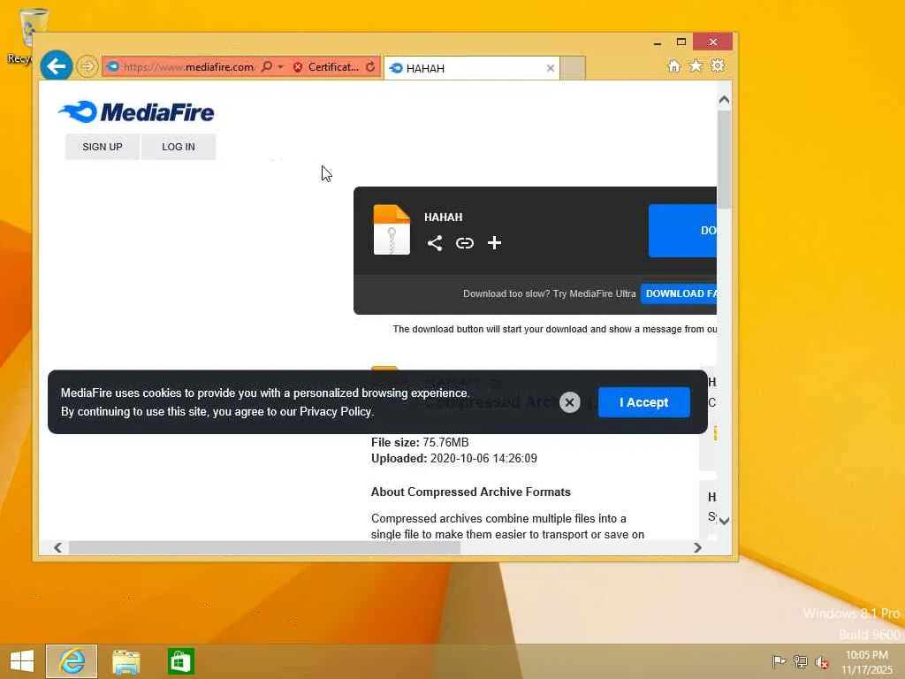
Task: Click the horizontal scrollbar thumb
Action: 265,547
